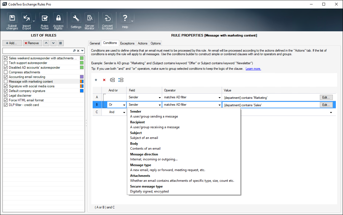Choose Recipient from the field list
Viewport: 343px width, 215px height.
pyautogui.click(x=184, y=125)
